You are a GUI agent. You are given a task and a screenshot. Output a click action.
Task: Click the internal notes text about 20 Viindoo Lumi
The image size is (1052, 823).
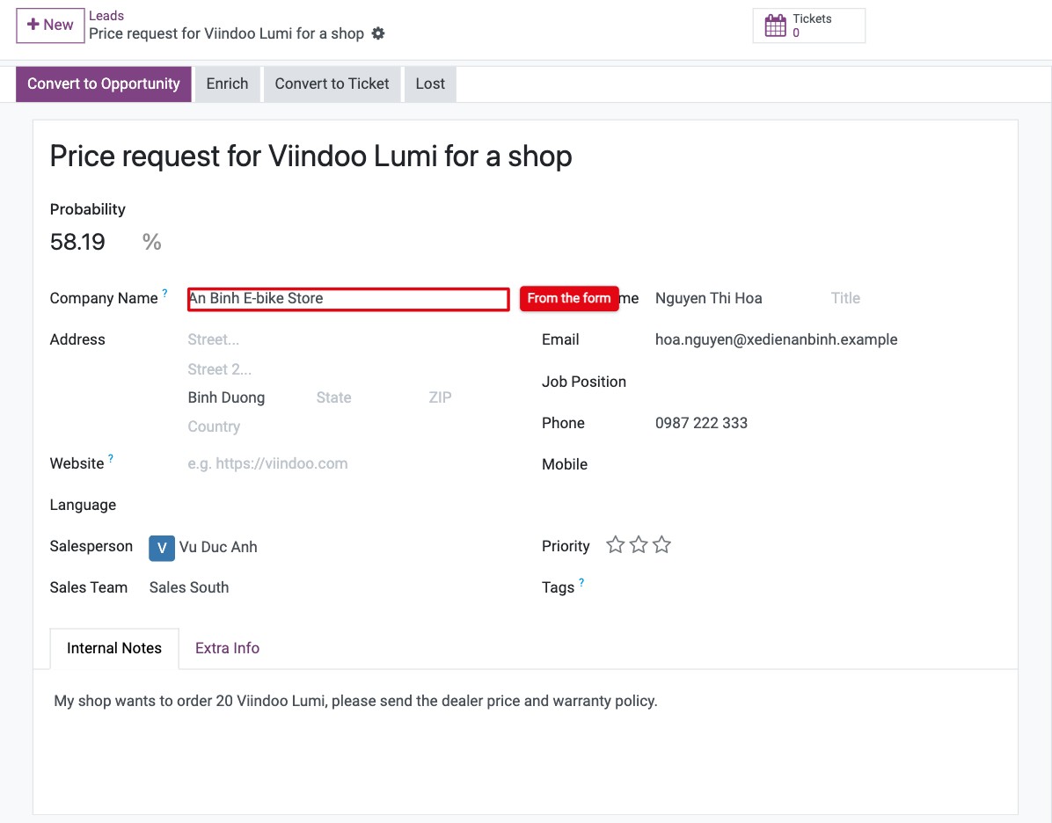click(355, 701)
